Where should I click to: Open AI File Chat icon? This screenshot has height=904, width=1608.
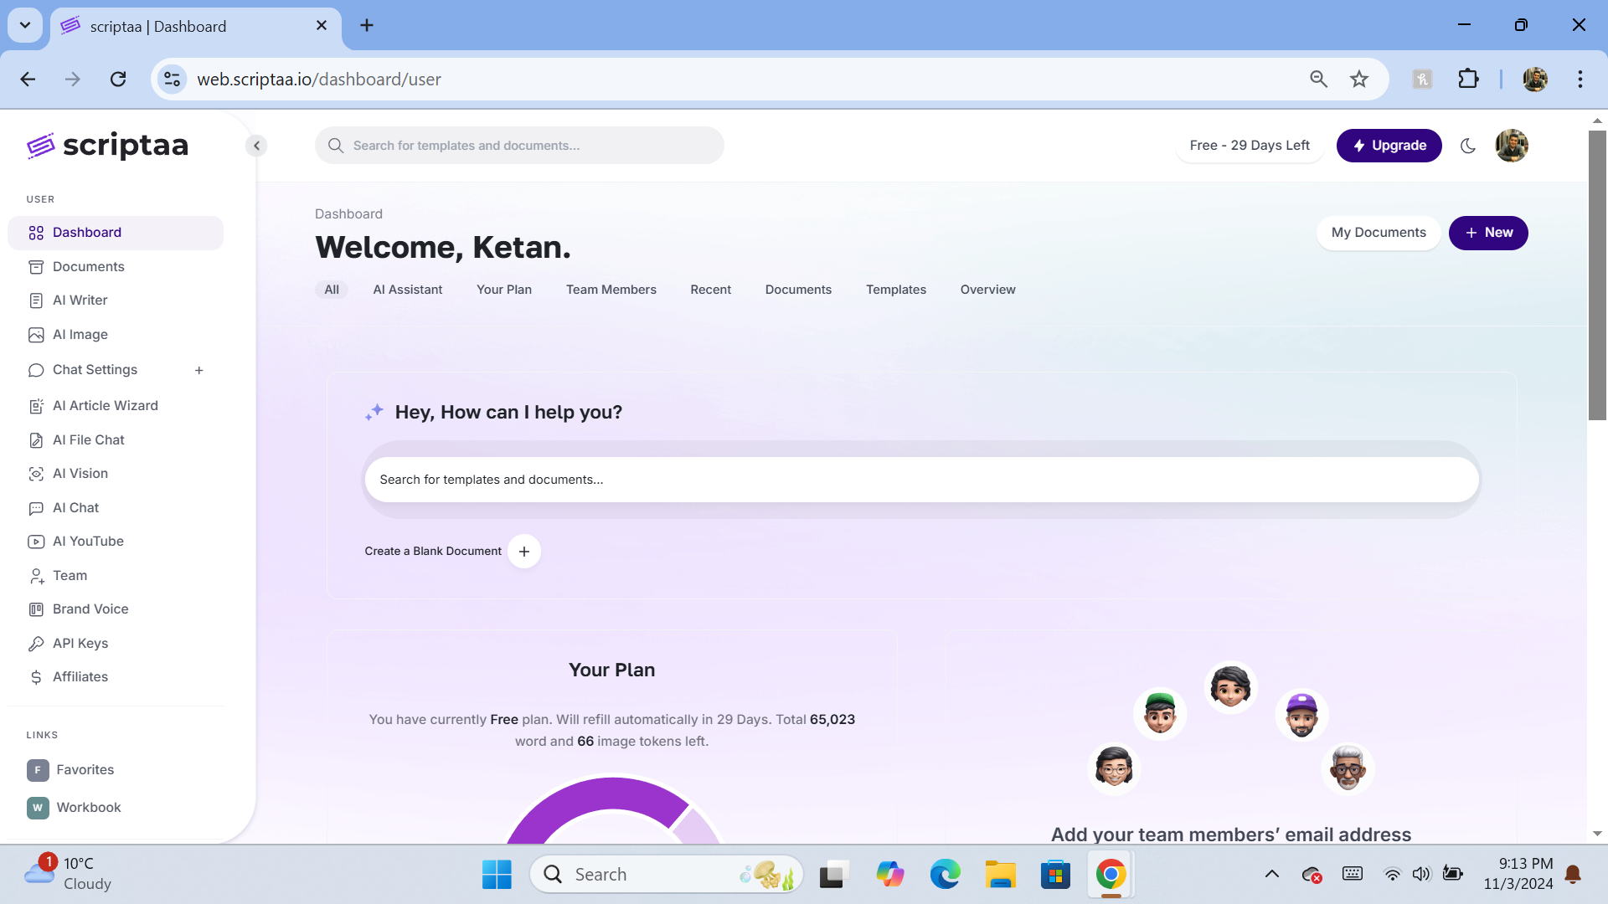(36, 440)
